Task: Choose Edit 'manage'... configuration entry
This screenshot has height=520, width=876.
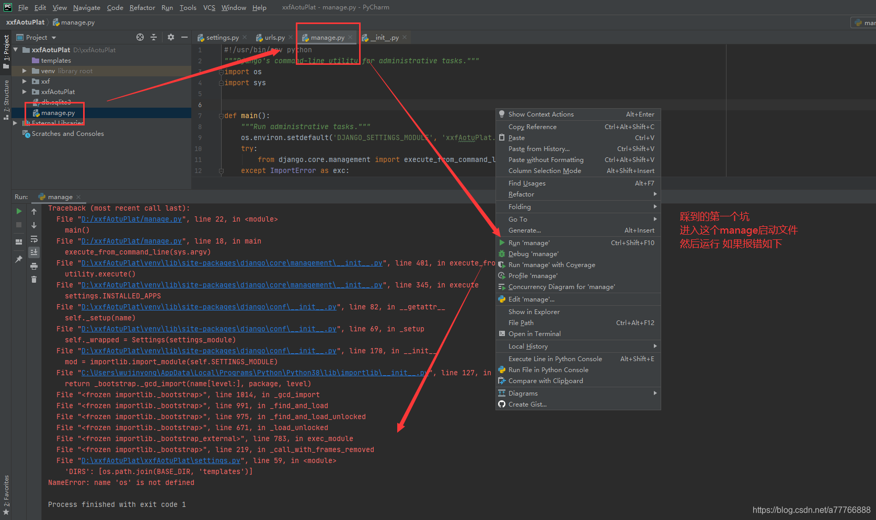Action: pos(578,299)
